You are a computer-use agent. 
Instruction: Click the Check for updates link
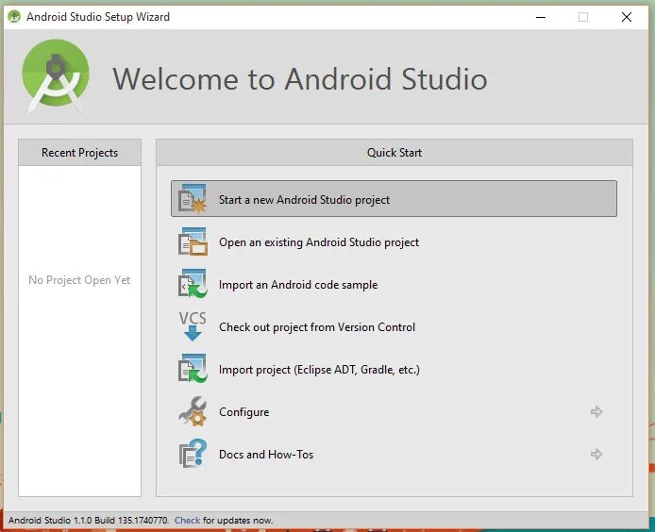point(187,521)
